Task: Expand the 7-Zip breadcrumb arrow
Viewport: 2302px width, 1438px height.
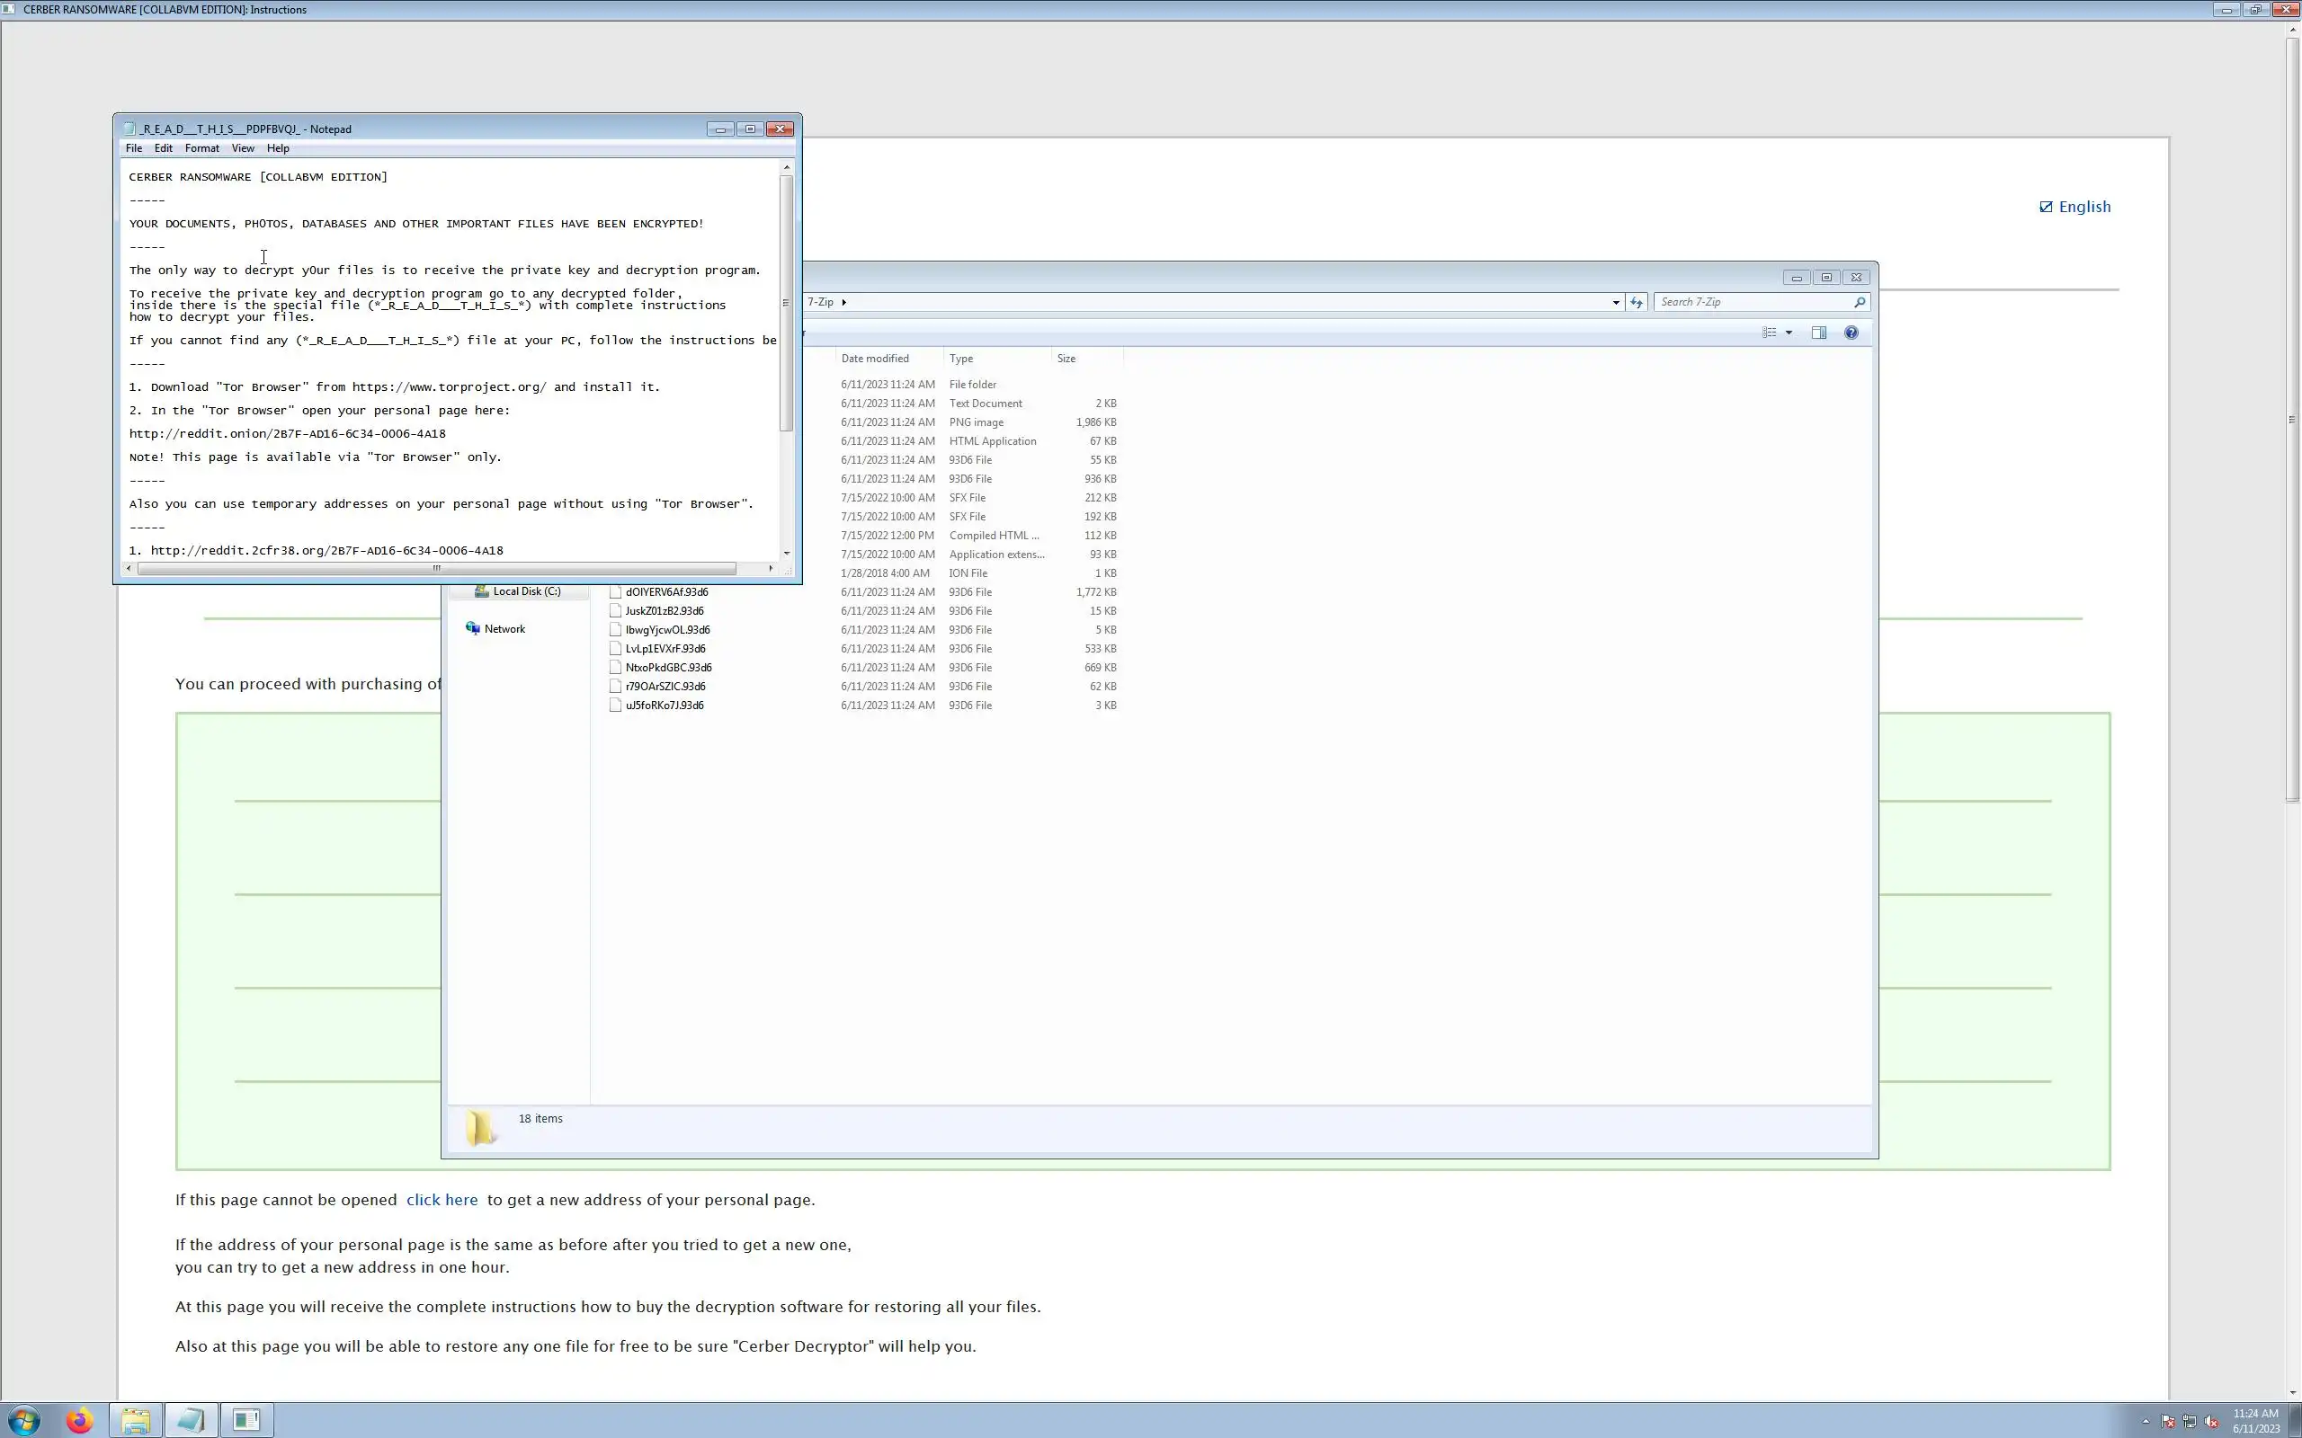Action: tap(843, 303)
